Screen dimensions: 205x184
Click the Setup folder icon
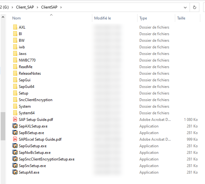pyautogui.click(x=15, y=93)
